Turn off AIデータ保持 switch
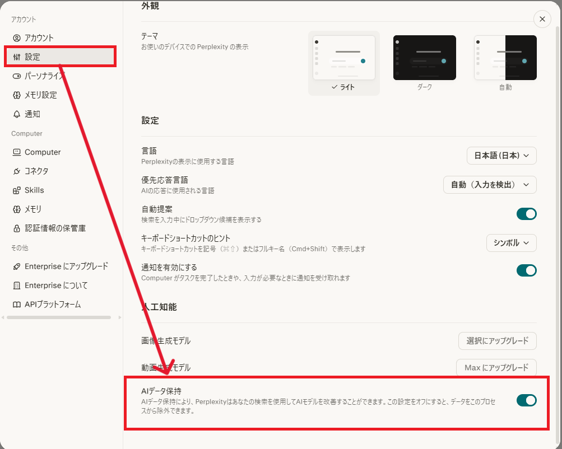This screenshot has height=449, width=562. click(526, 400)
